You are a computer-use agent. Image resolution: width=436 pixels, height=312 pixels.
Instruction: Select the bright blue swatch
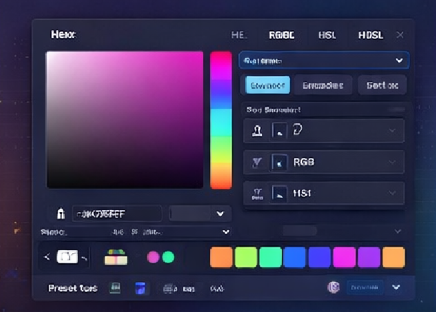pos(295,257)
